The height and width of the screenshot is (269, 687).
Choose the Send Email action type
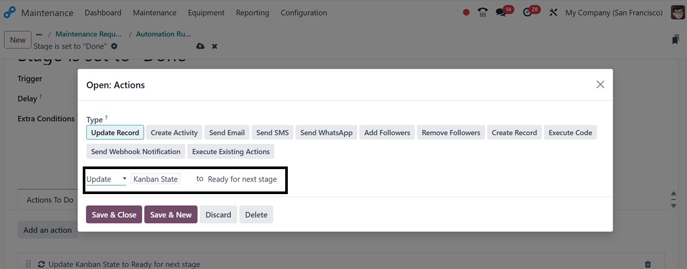point(227,133)
